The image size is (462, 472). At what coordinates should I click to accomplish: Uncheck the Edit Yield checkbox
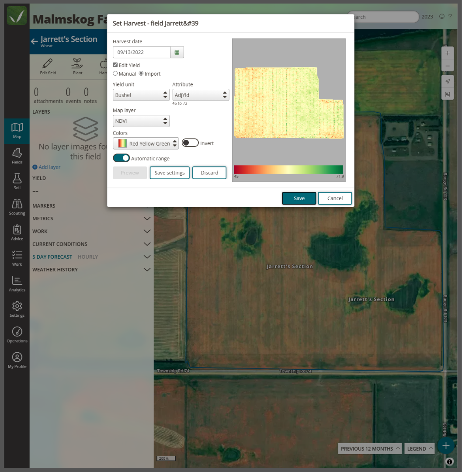[x=115, y=65]
